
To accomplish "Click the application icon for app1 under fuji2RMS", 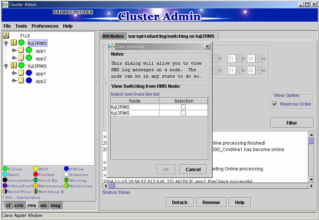I will click(21, 50).
